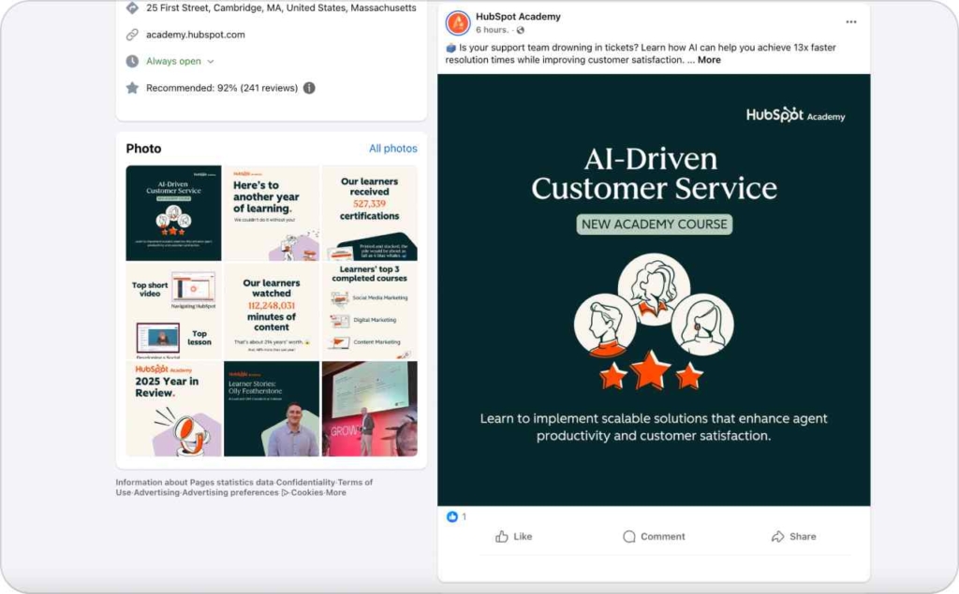The width and height of the screenshot is (959, 594).
Task: Expand the post text with More
Action: tap(709, 60)
